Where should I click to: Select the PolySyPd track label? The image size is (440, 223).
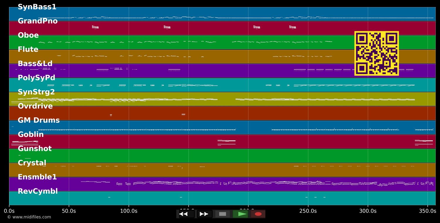click(36, 78)
